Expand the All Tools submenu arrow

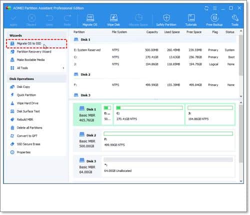coord(63,68)
